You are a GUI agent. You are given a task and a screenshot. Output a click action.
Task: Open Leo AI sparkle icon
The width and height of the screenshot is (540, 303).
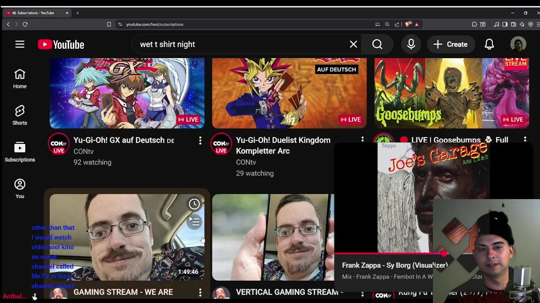(522, 24)
